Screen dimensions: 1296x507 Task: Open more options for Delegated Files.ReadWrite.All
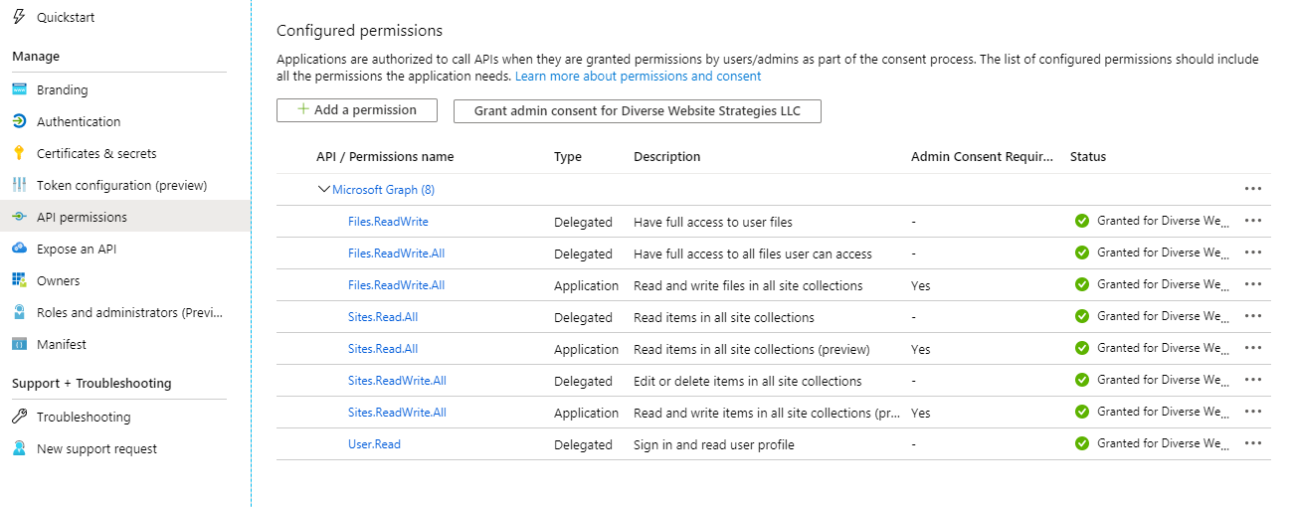tap(1252, 253)
